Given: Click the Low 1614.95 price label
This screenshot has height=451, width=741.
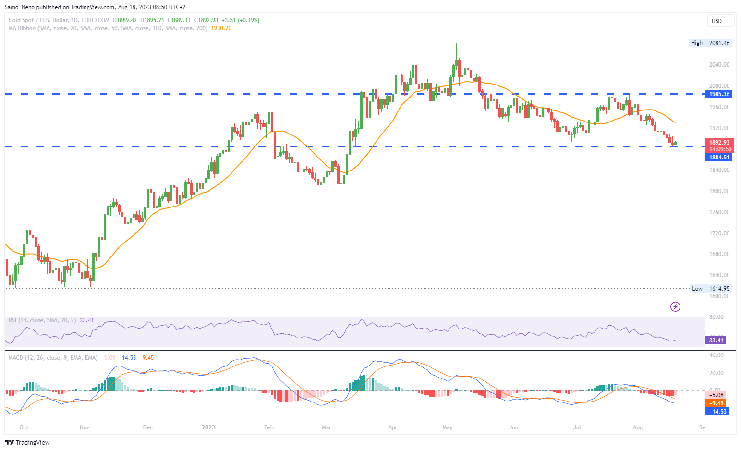Looking at the screenshot, I should click(x=711, y=289).
